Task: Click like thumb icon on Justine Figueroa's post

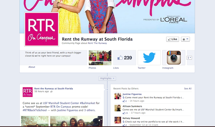Action: click(124, 101)
